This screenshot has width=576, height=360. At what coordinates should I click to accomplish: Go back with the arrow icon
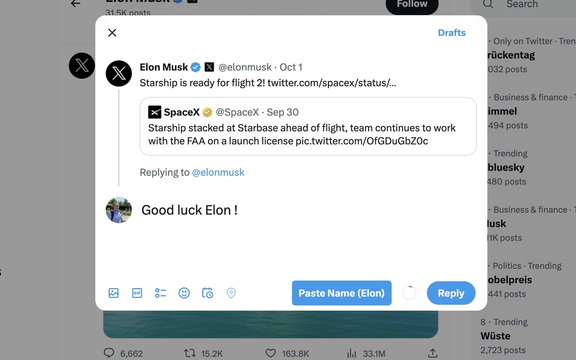(76, 4)
